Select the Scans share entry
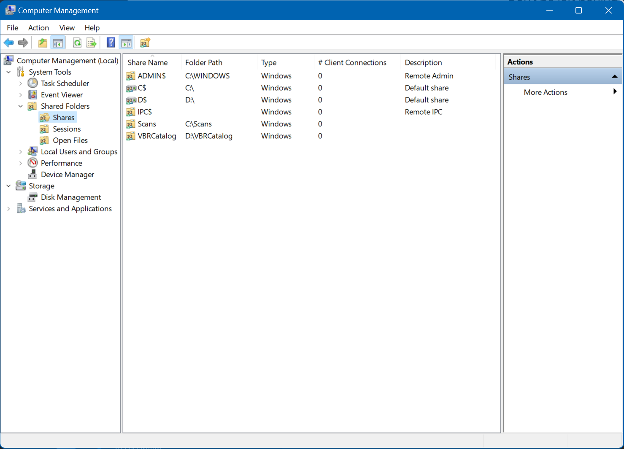 (147, 124)
